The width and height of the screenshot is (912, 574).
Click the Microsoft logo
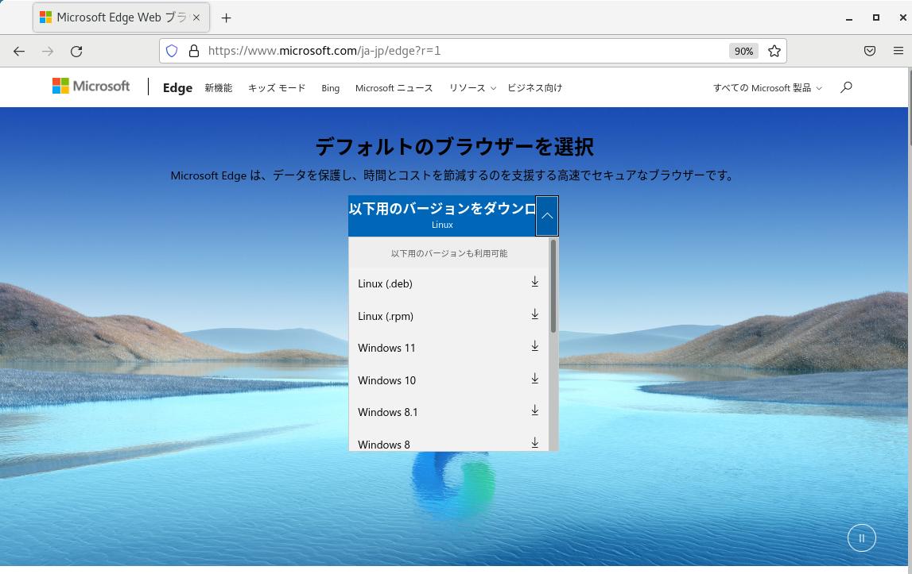pos(91,86)
